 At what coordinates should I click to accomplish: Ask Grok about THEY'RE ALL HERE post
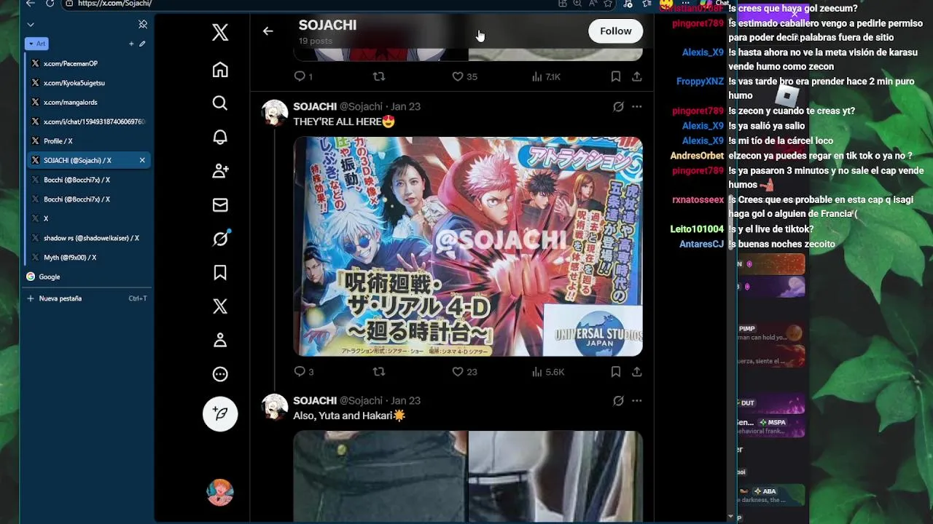618,107
